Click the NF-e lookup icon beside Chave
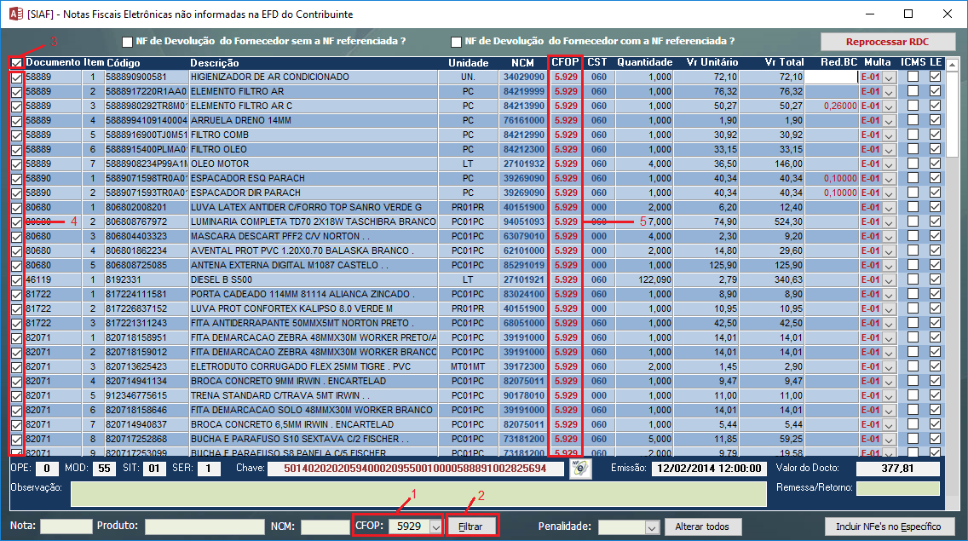This screenshot has width=968, height=541. tap(580, 469)
